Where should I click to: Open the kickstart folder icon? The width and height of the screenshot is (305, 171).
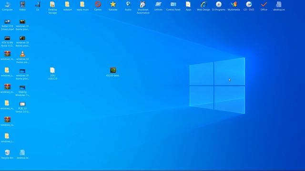coord(68,6)
